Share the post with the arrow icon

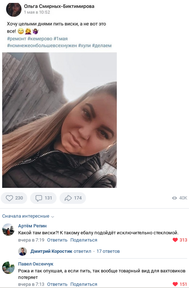pyautogui.click(x=68, y=198)
